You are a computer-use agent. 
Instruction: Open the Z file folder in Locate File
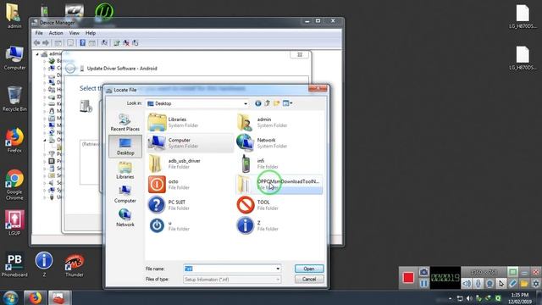point(279,225)
